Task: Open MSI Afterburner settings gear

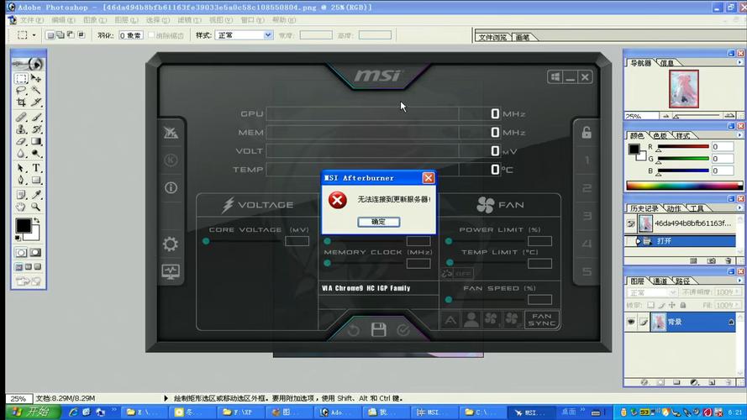Action: pos(171,244)
